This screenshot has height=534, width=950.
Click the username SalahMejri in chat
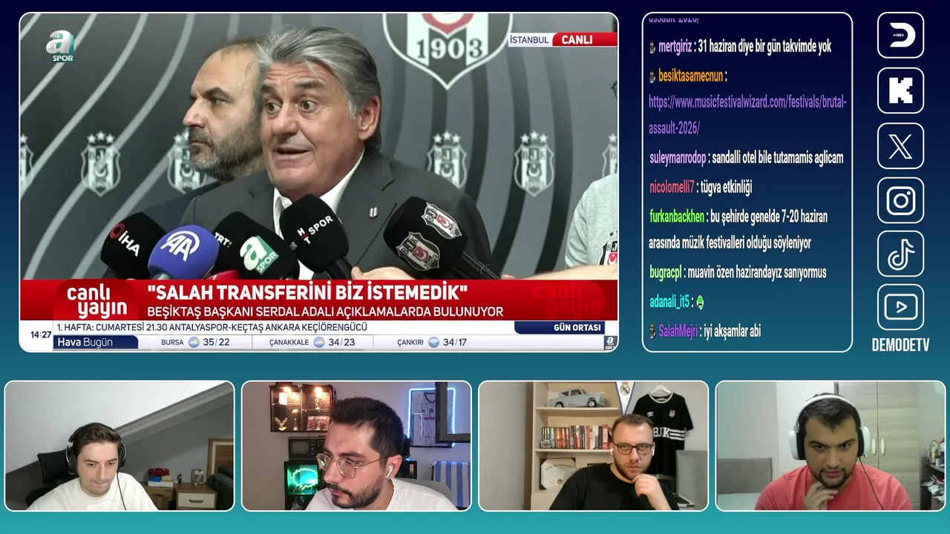pos(678,332)
